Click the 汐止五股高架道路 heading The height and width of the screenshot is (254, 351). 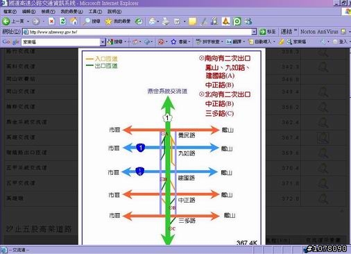39,229
